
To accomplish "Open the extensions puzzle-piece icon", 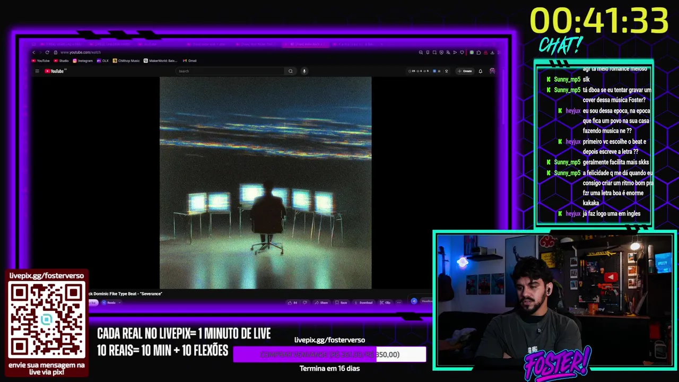I will click(x=478, y=53).
